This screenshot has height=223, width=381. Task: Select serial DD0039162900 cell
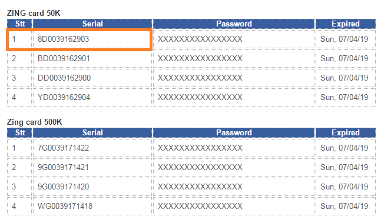(92, 78)
